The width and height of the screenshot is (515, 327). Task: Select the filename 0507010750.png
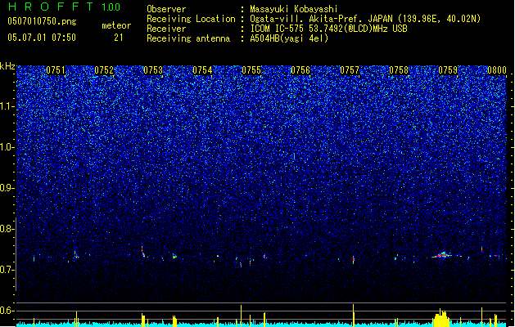point(42,21)
